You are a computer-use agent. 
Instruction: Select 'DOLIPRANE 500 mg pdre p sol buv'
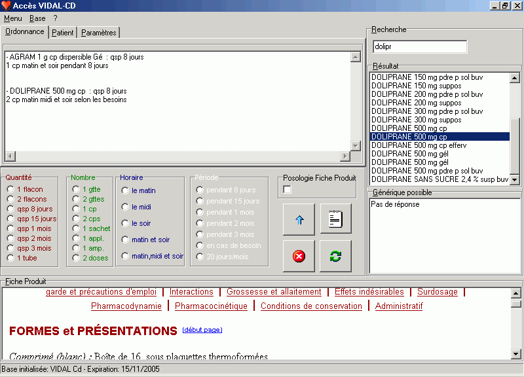point(440,171)
